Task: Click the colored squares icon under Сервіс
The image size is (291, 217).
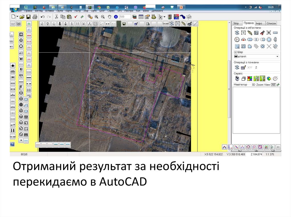Action: point(250,78)
